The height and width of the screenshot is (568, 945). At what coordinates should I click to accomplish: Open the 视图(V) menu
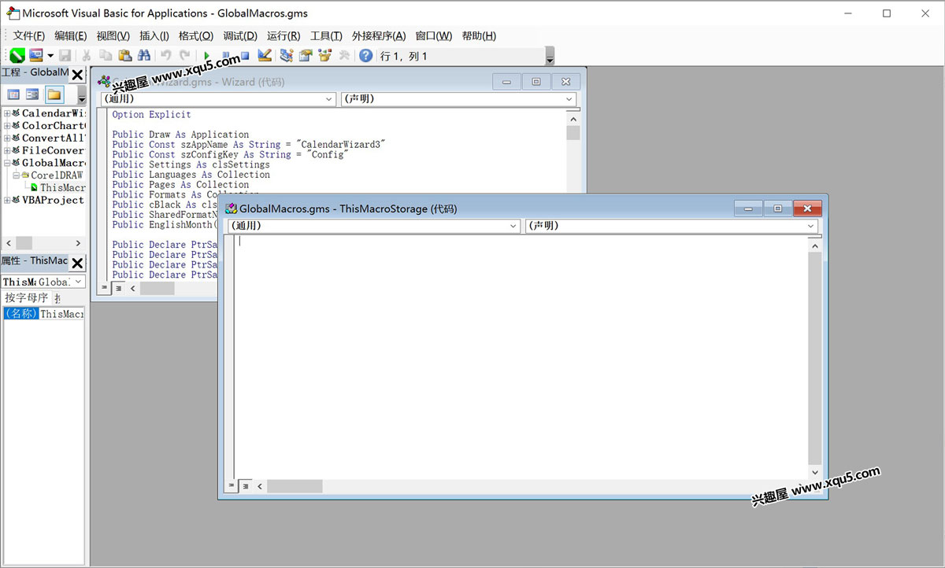tap(113, 35)
